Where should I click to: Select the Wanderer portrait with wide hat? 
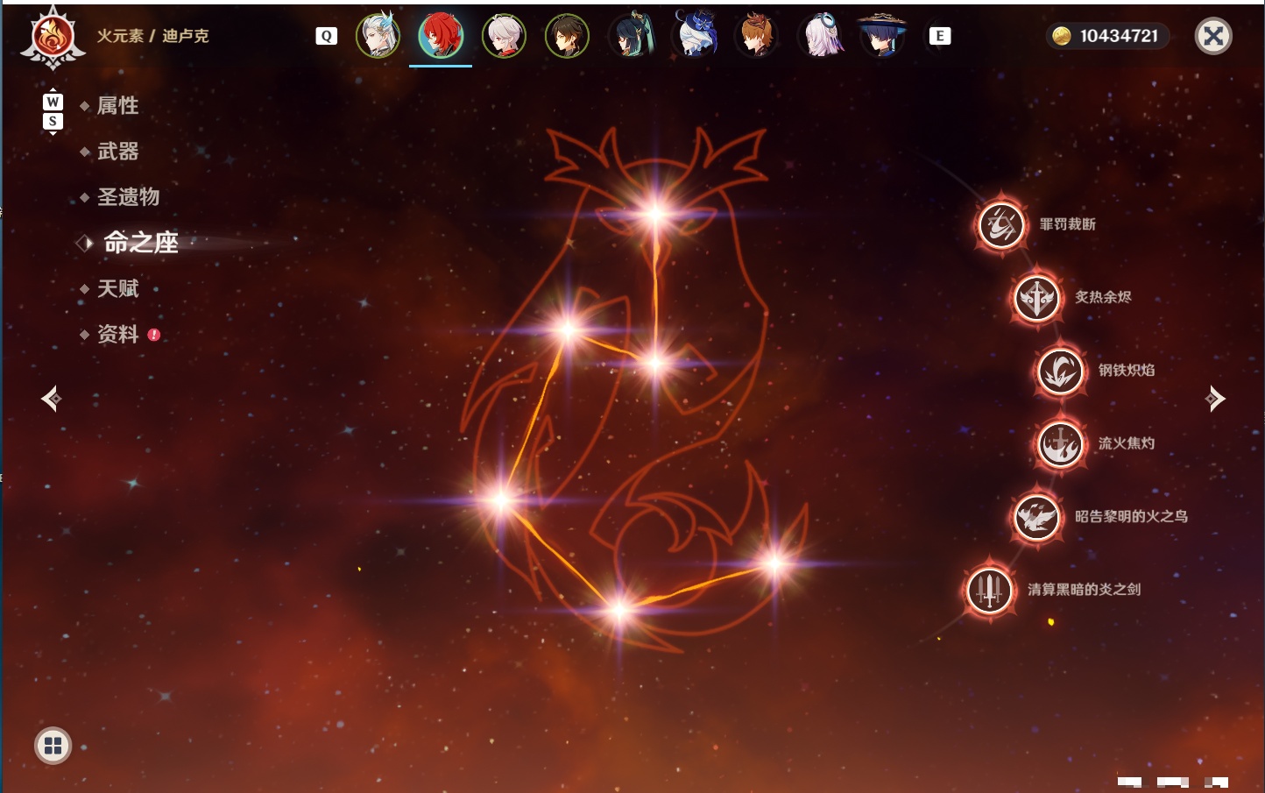[x=882, y=36]
